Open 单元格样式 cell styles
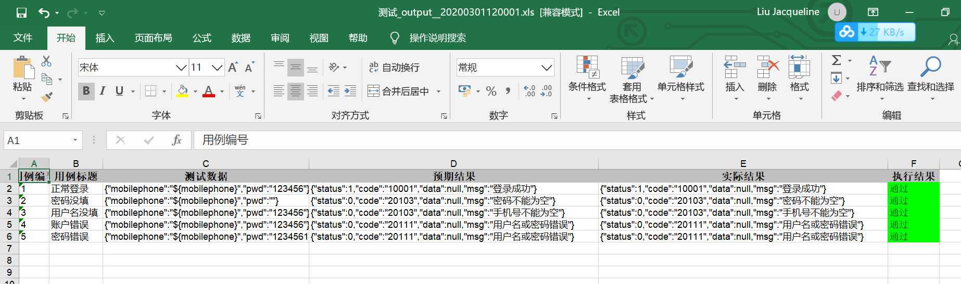Screen dimensions: 961x284 click(x=680, y=78)
